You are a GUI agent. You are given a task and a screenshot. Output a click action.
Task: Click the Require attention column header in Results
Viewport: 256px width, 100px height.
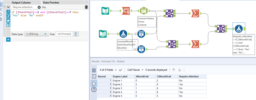coord(192,76)
